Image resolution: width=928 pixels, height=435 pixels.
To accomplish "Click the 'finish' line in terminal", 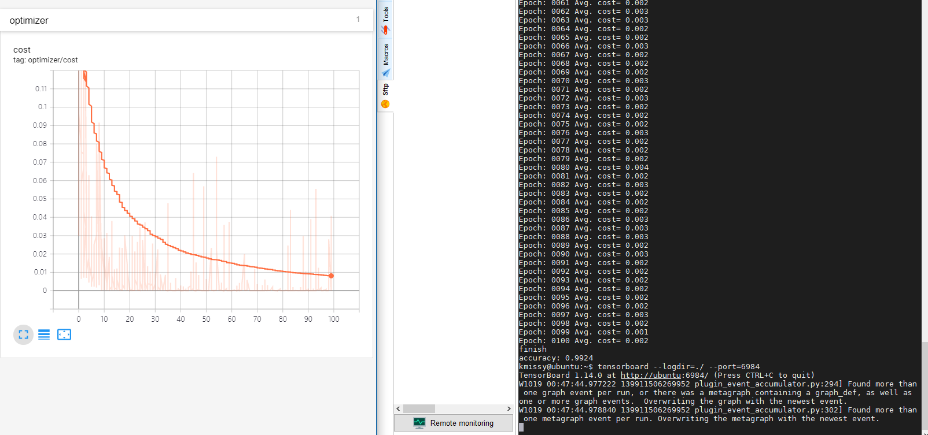I will coord(533,349).
